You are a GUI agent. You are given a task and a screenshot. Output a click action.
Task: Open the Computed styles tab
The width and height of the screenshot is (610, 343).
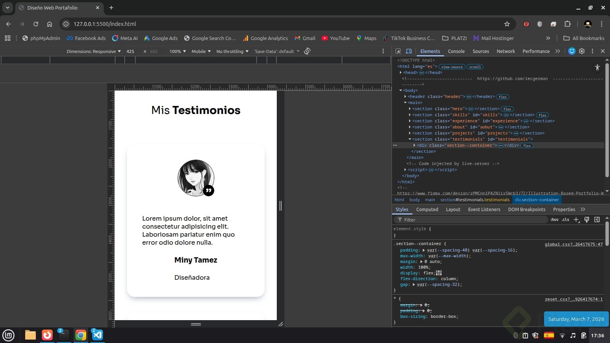(x=427, y=210)
